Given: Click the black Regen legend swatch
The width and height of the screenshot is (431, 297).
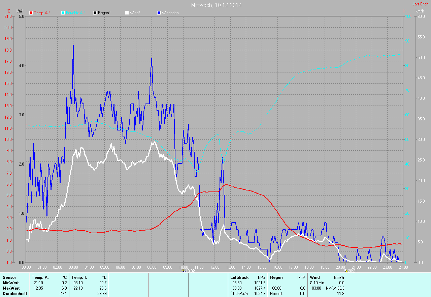Looking at the screenshot, I should pos(95,13).
